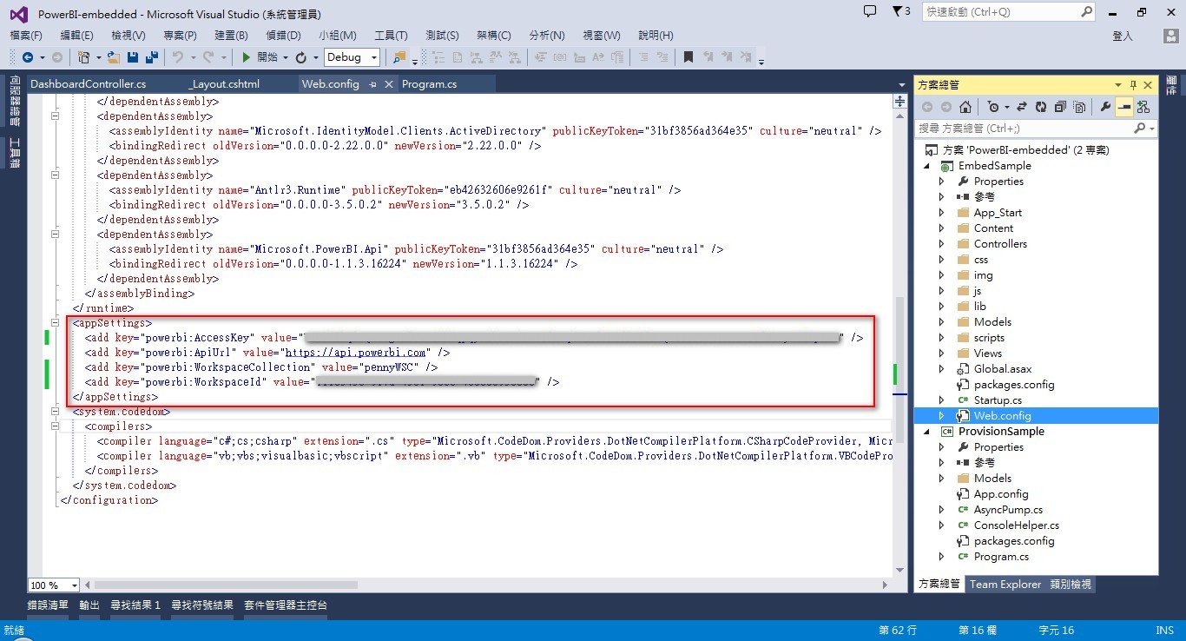Toggle the pin on Web.config tab
This screenshot has width=1186, height=641.
coord(372,84)
